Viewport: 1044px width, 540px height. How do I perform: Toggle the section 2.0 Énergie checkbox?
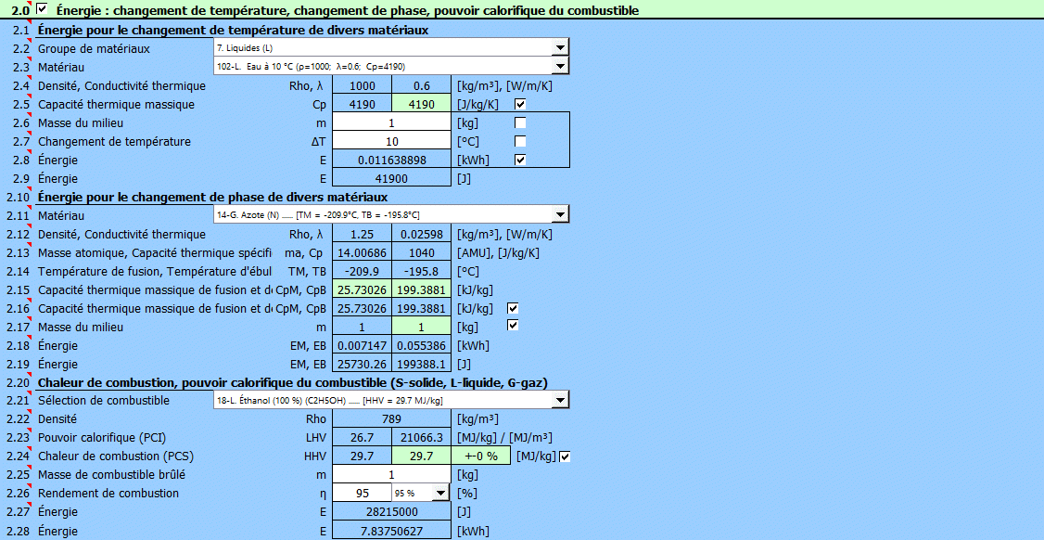pos(41,9)
